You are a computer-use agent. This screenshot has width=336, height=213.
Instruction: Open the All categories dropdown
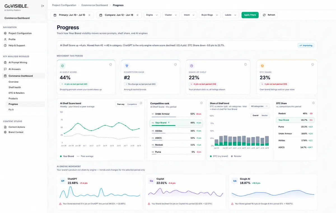(x=260, y=106)
